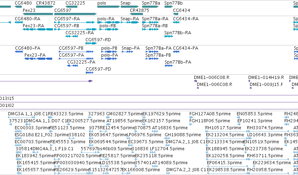Select the EK188945.5prime EST label
Image resolution: width=298 pixels, height=175 pixels.
coord(225,149)
